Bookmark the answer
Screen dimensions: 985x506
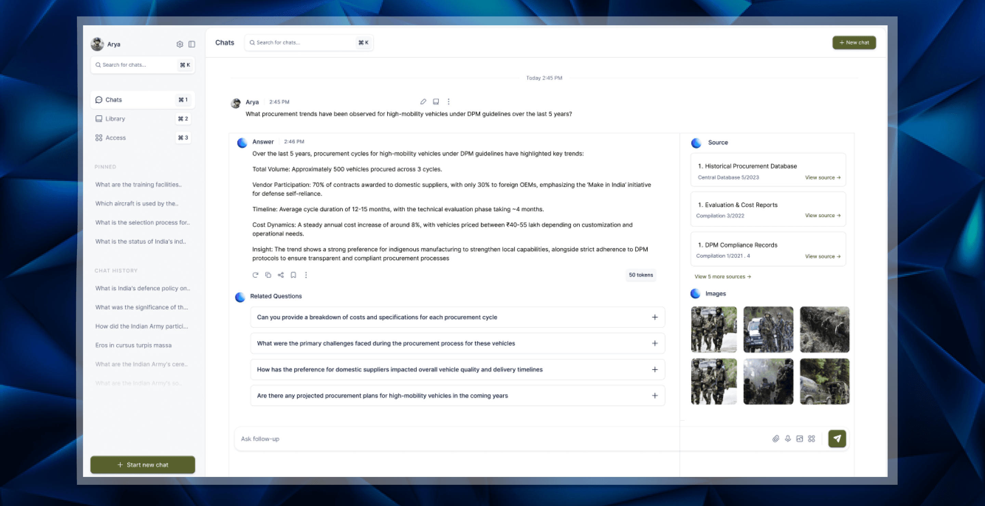click(x=293, y=275)
